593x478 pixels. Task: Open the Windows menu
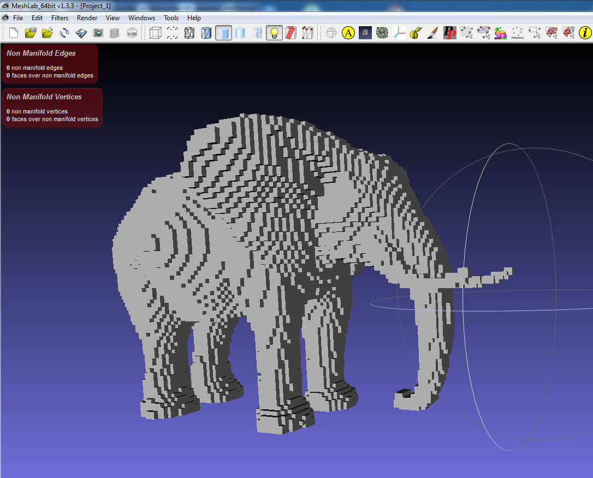coord(141,18)
